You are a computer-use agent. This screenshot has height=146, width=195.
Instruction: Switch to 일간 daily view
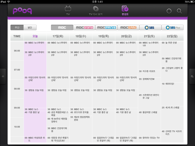pos(30,27)
